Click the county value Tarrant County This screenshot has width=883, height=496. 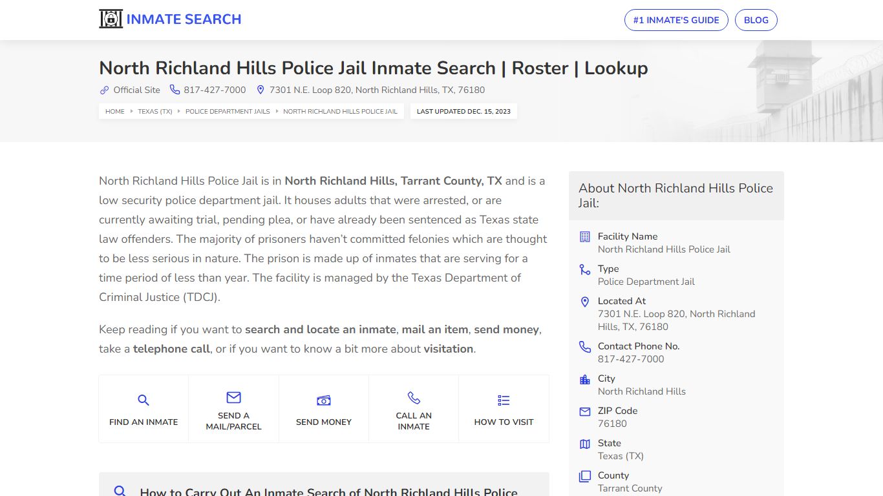(x=630, y=488)
